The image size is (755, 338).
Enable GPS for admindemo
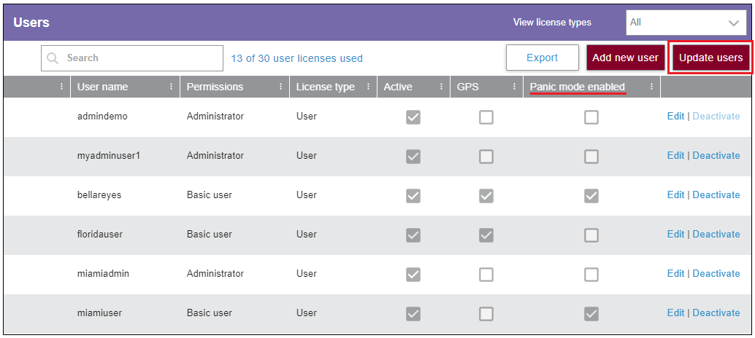point(486,117)
